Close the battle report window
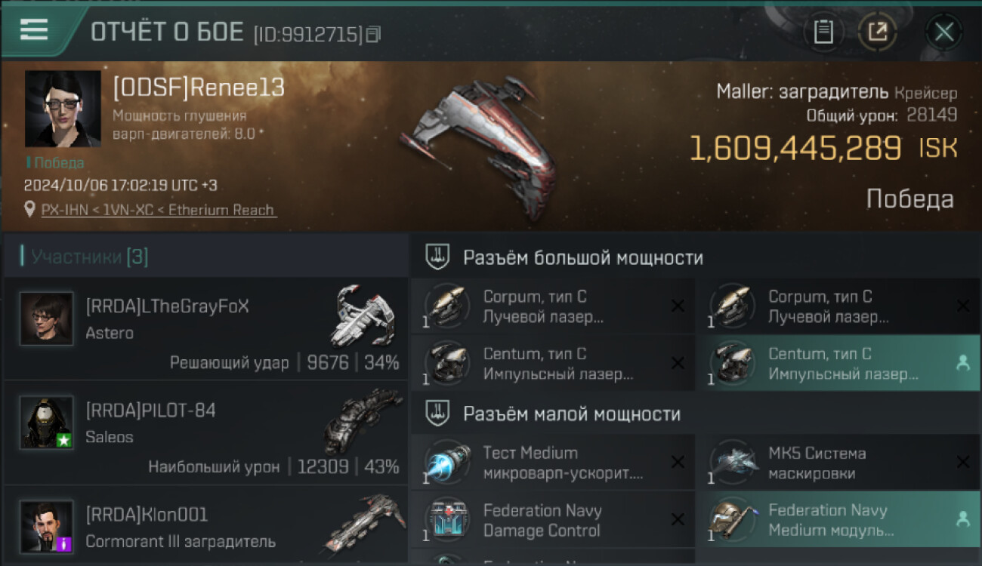 [943, 32]
